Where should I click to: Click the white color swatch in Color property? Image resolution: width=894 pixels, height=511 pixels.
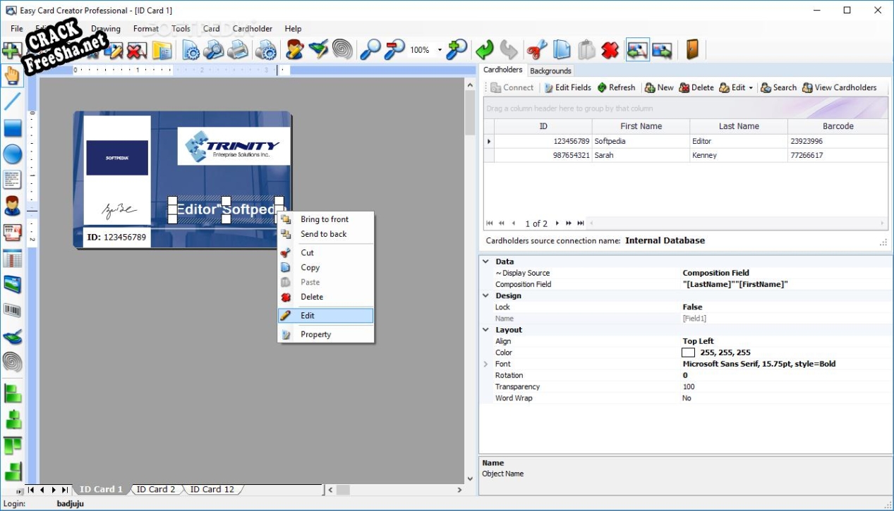[689, 352]
